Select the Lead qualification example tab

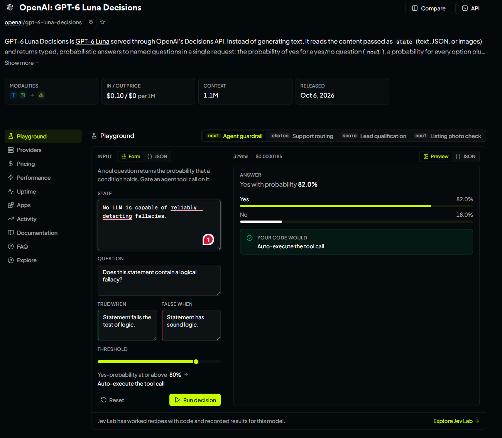[374, 136]
